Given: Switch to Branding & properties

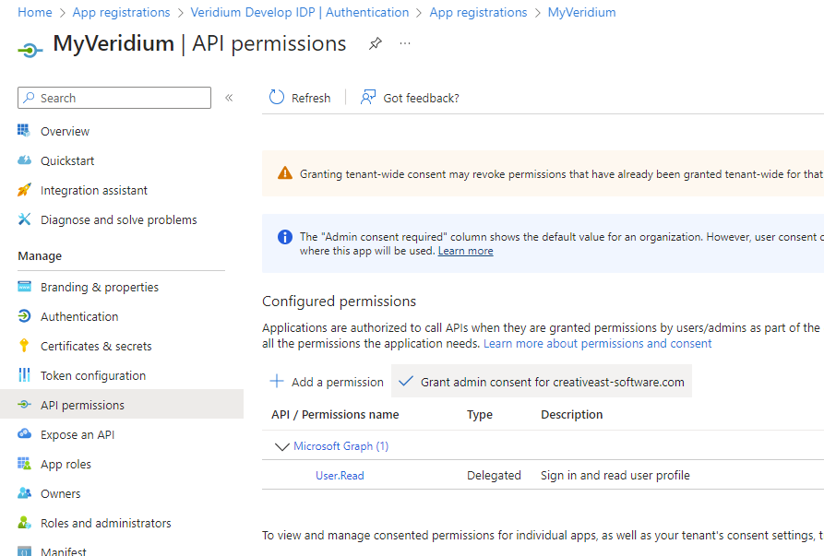Looking at the screenshot, I should pos(95,287).
